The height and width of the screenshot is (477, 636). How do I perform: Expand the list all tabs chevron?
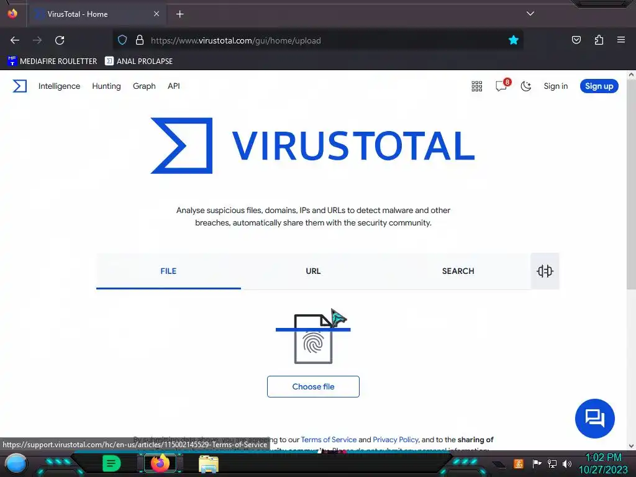click(x=530, y=14)
